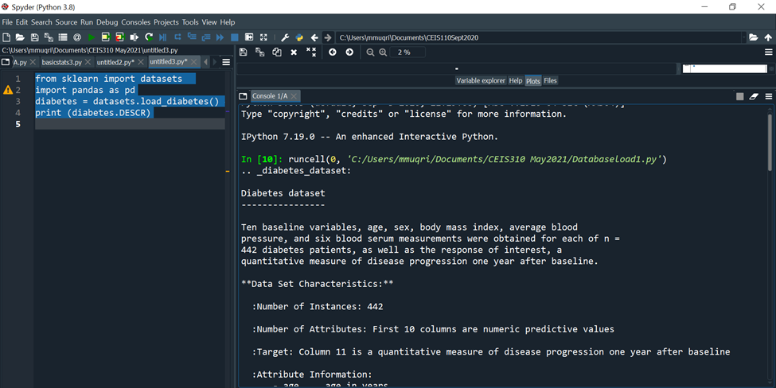This screenshot has height=388, width=776.
Task: Open working directory path dropdown arrow
Action: pyautogui.click(x=743, y=37)
